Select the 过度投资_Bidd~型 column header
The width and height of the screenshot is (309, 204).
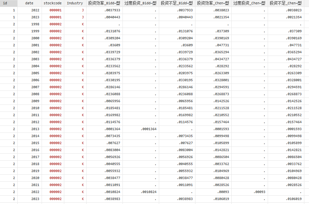pyautogui.click(x=141, y=3)
